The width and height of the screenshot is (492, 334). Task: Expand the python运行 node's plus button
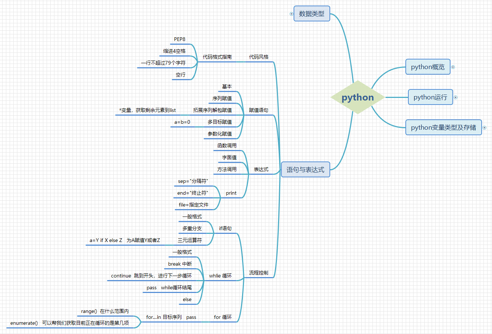point(455,97)
